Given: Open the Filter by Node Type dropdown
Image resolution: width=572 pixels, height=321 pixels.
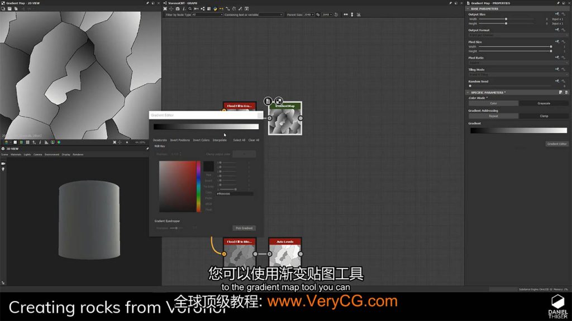Looking at the screenshot, I should (x=207, y=14).
